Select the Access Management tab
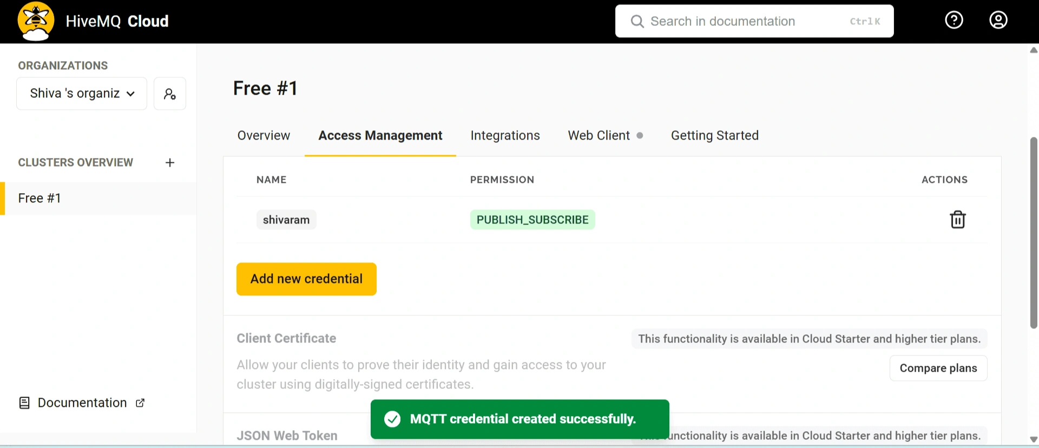1039x448 pixels. pos(380,135)
